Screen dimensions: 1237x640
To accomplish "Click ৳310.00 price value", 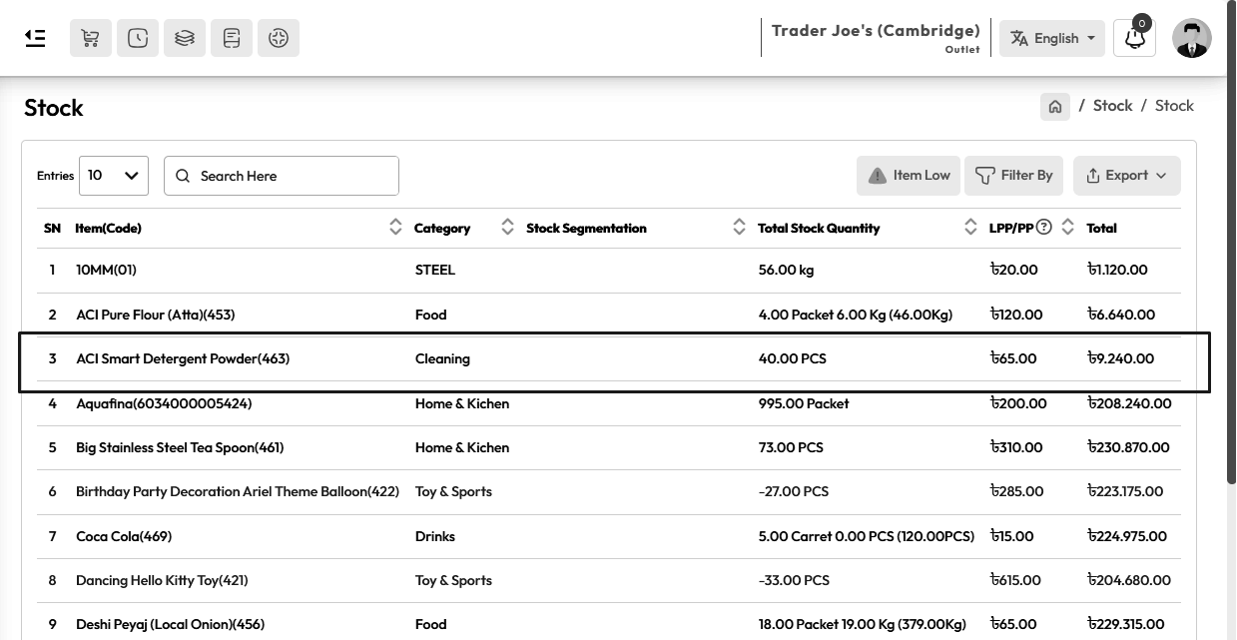I will pyautogui.click(x=1016, y=447).
